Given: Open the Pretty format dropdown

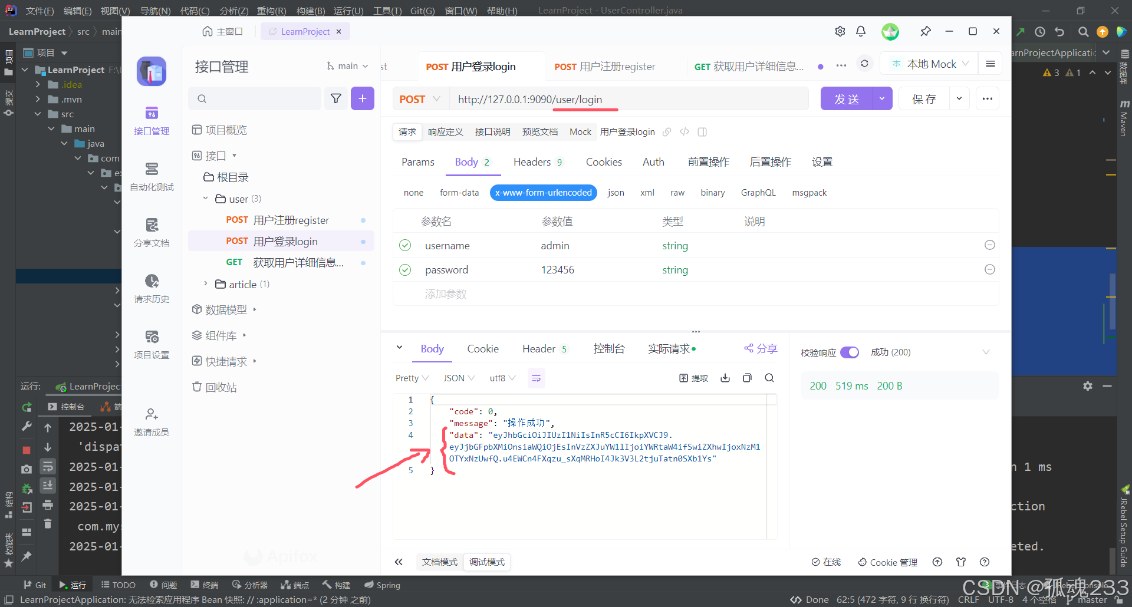Looking at the screenshot, I should pyautogui.click(x=412, y=378).
